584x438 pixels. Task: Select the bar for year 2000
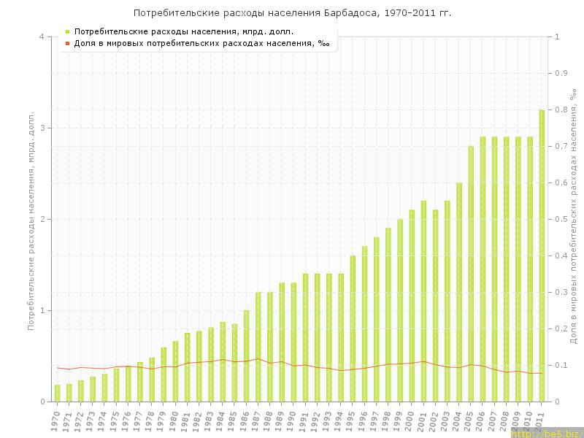[x=412, y=305]
